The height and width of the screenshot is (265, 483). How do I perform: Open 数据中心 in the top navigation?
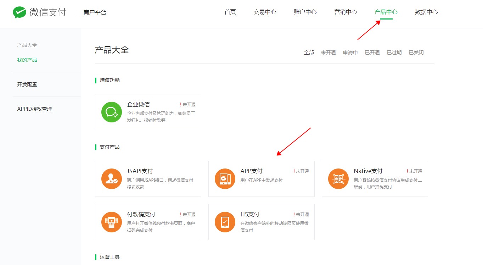click(x=426, y=12)
